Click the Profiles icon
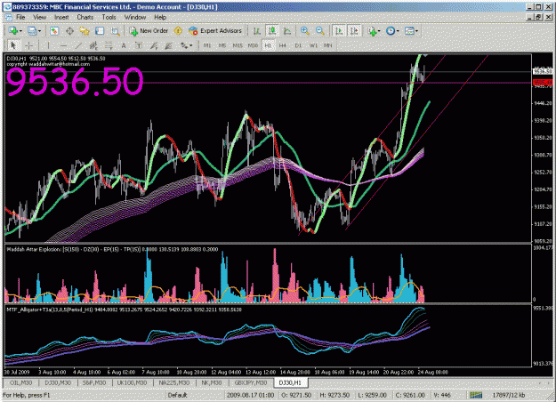The image size is (556, 402). 32,31
